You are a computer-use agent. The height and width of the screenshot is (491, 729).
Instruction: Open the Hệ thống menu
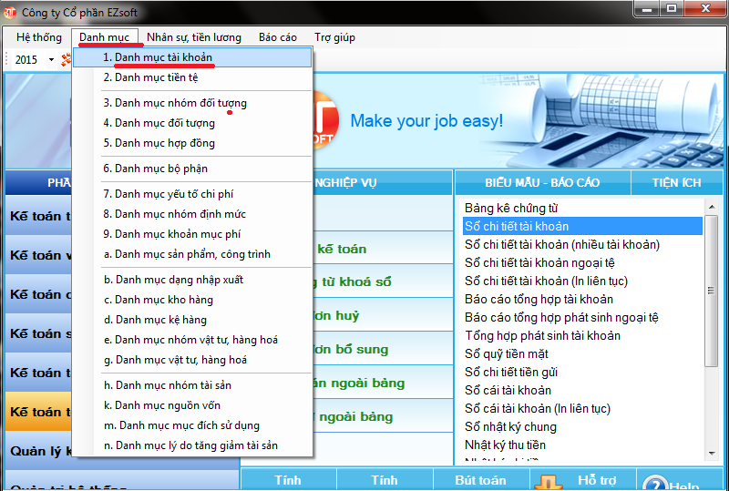click(39, 37)
